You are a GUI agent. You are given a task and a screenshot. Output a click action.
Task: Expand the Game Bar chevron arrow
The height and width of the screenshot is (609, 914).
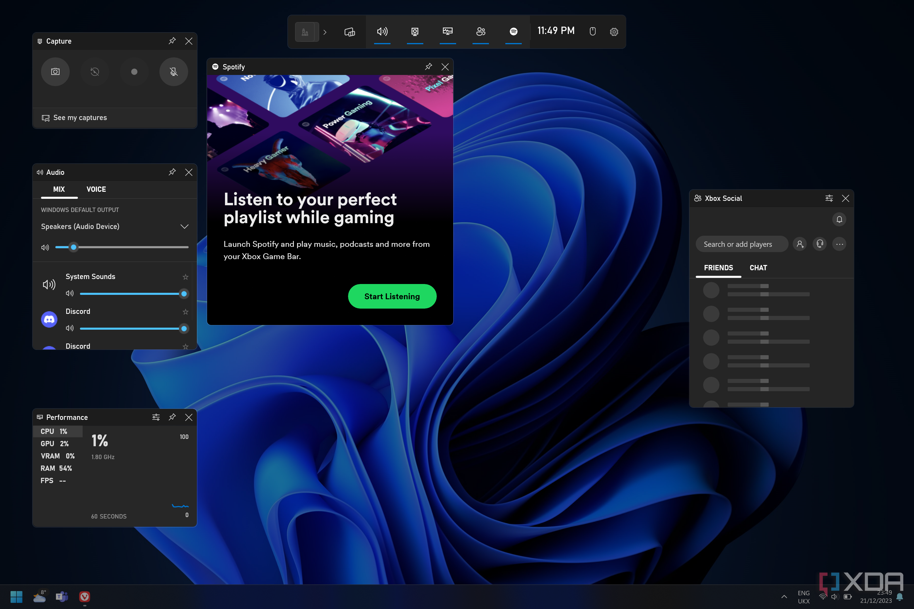[325, 32]
